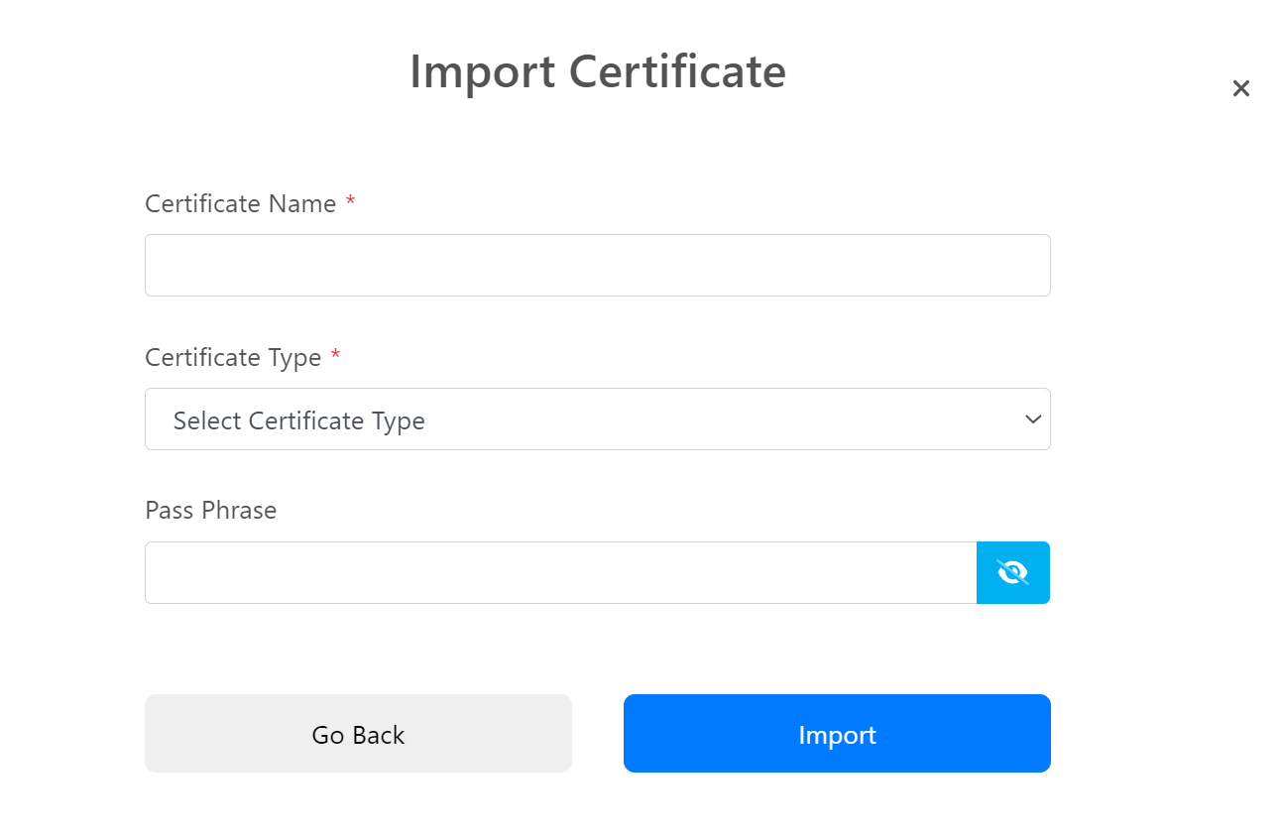Click the crossed-out eye icon
1283x835 pixels.
click(1012, 572)
